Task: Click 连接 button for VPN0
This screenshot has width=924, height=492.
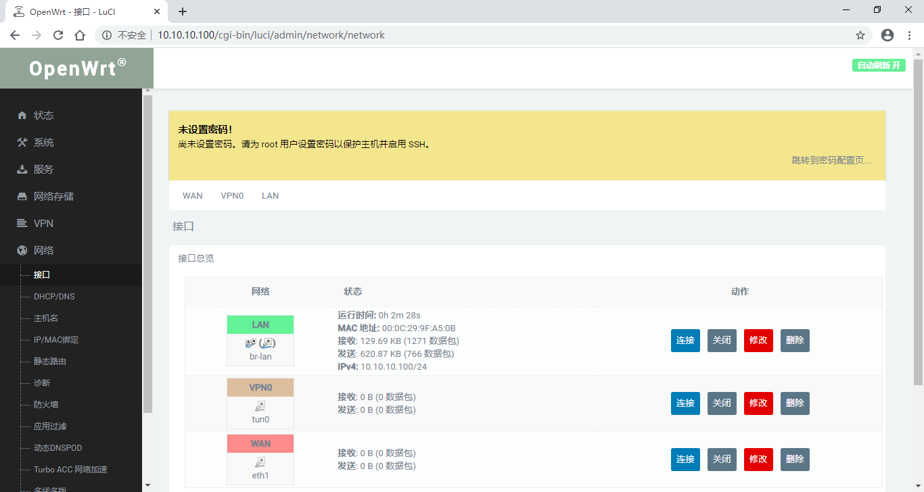Action: [685, 403]
